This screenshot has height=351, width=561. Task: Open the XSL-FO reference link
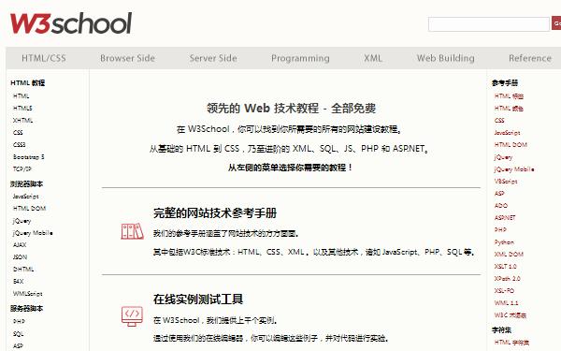click(505, 291)
